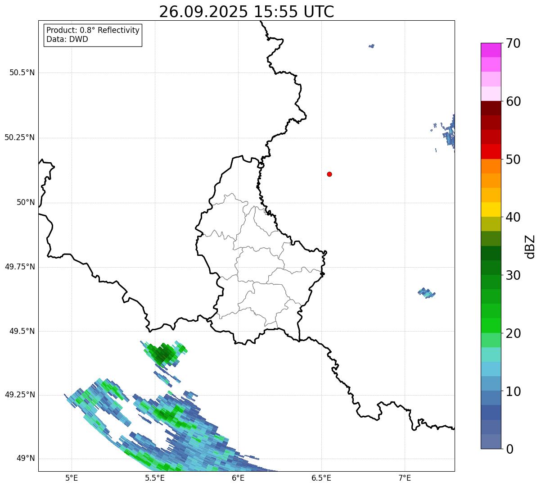This screenshot has width=541, height=487.
Task: Click the red station marker dot
Action: [x=329, y=174]
